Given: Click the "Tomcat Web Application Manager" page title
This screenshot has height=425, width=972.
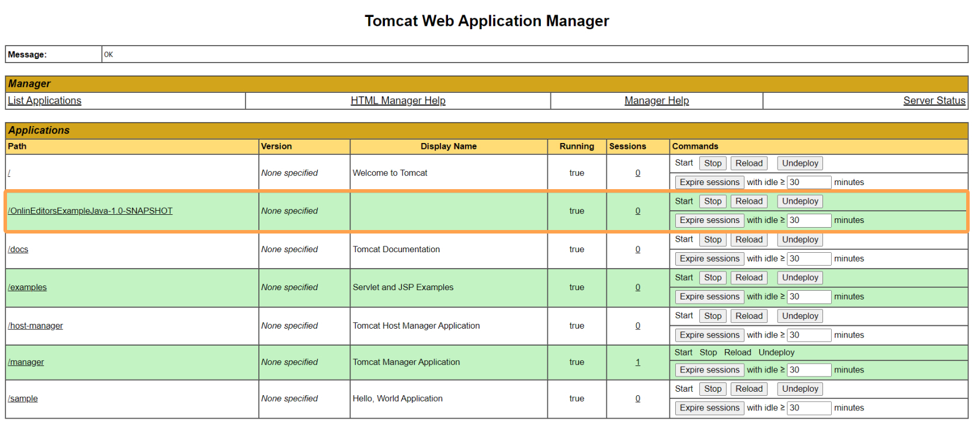Looking at the screenshot, I should 487,21.
